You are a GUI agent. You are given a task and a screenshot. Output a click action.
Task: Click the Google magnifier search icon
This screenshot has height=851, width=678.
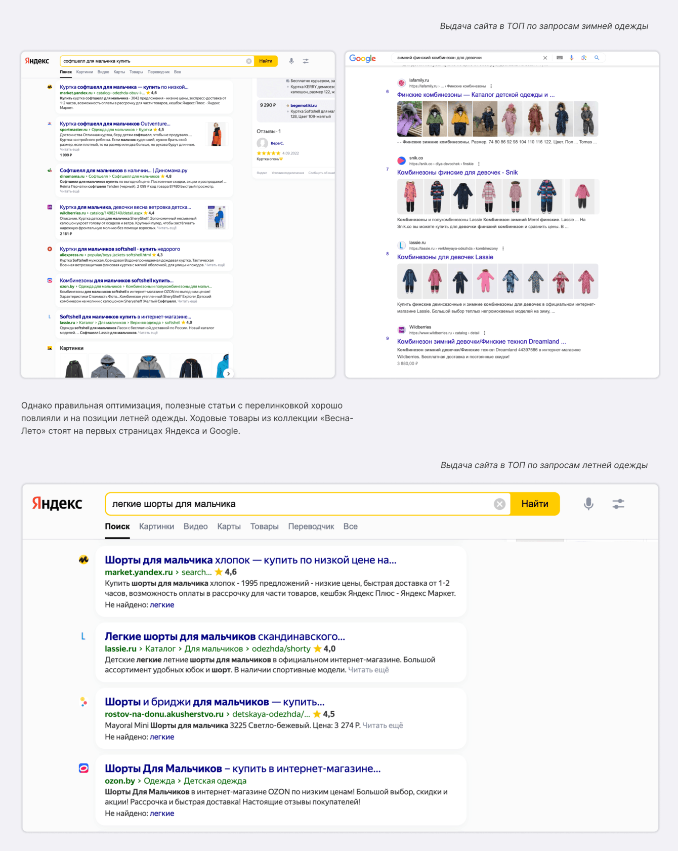pos(597,58)
